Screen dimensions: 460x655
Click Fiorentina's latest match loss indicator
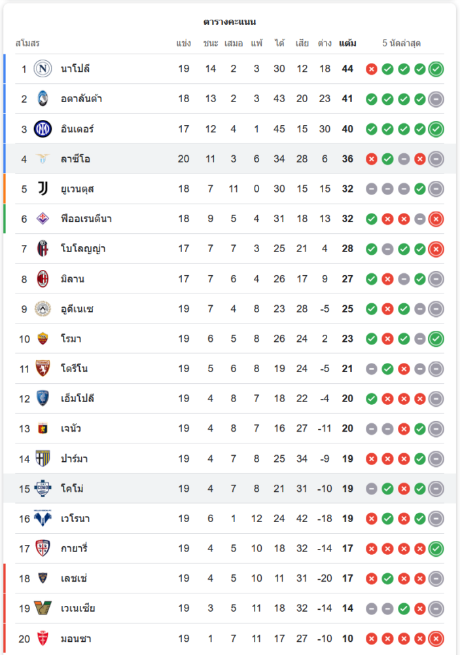coord(436,219)
